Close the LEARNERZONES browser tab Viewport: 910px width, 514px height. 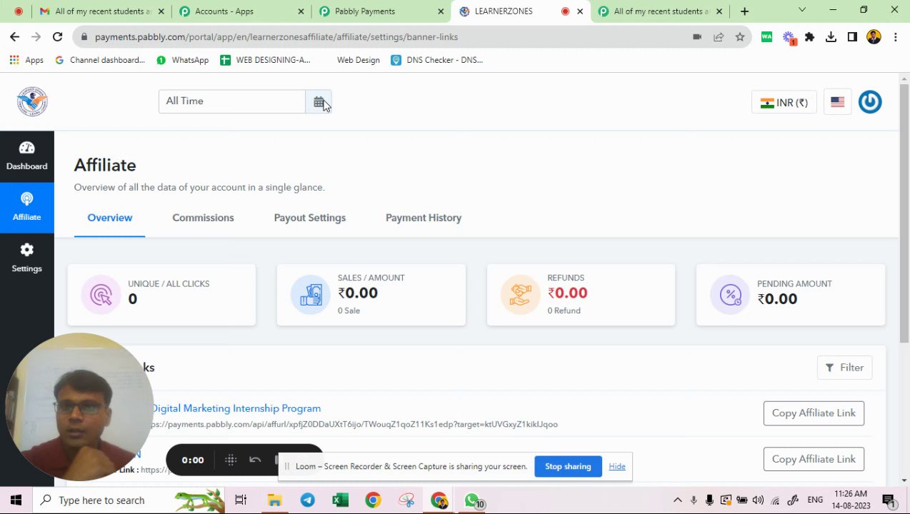[x=580, y=11]
